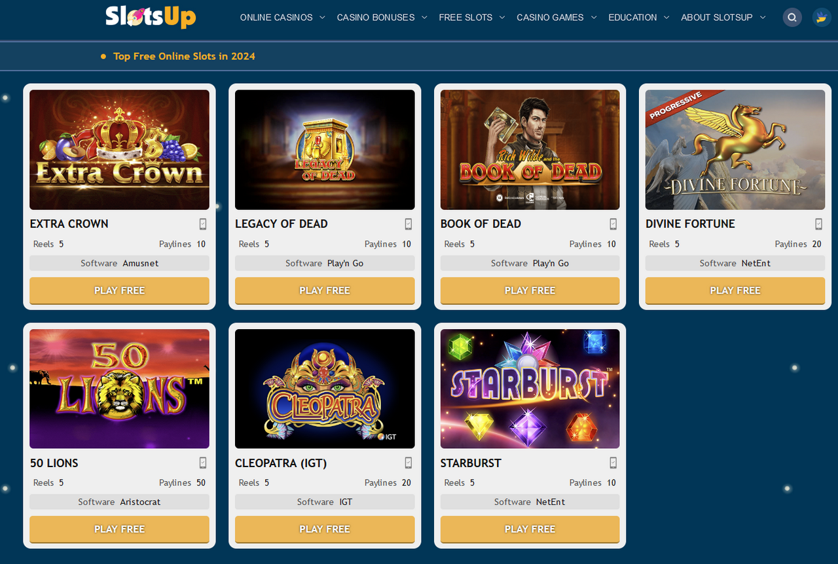Click mobile icon next to Book of Dead

pos(613,224)
